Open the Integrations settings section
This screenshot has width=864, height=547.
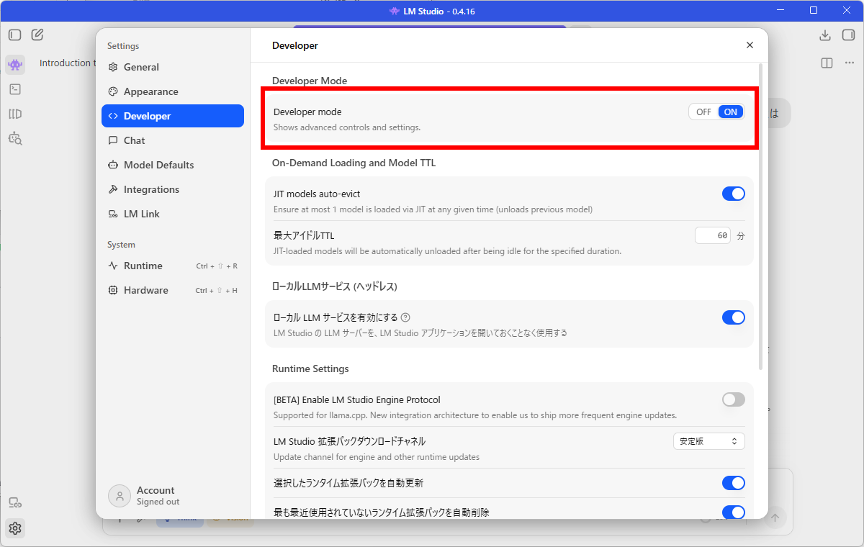(x=173, y=189)
